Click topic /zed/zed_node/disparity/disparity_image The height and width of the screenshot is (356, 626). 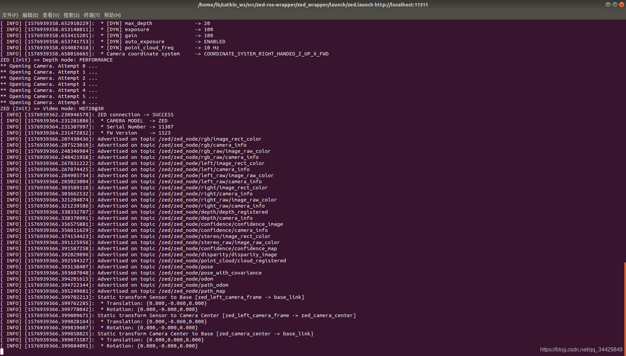(218, 255)
